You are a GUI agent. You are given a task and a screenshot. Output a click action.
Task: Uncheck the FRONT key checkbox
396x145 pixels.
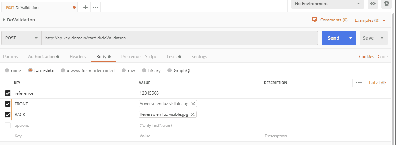pyautogui.click(x=8, y=104)
